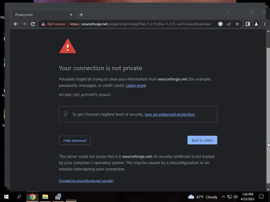Open network status tray icon
The height and width of the screenshot is (202, 270).
click(230, 197)
